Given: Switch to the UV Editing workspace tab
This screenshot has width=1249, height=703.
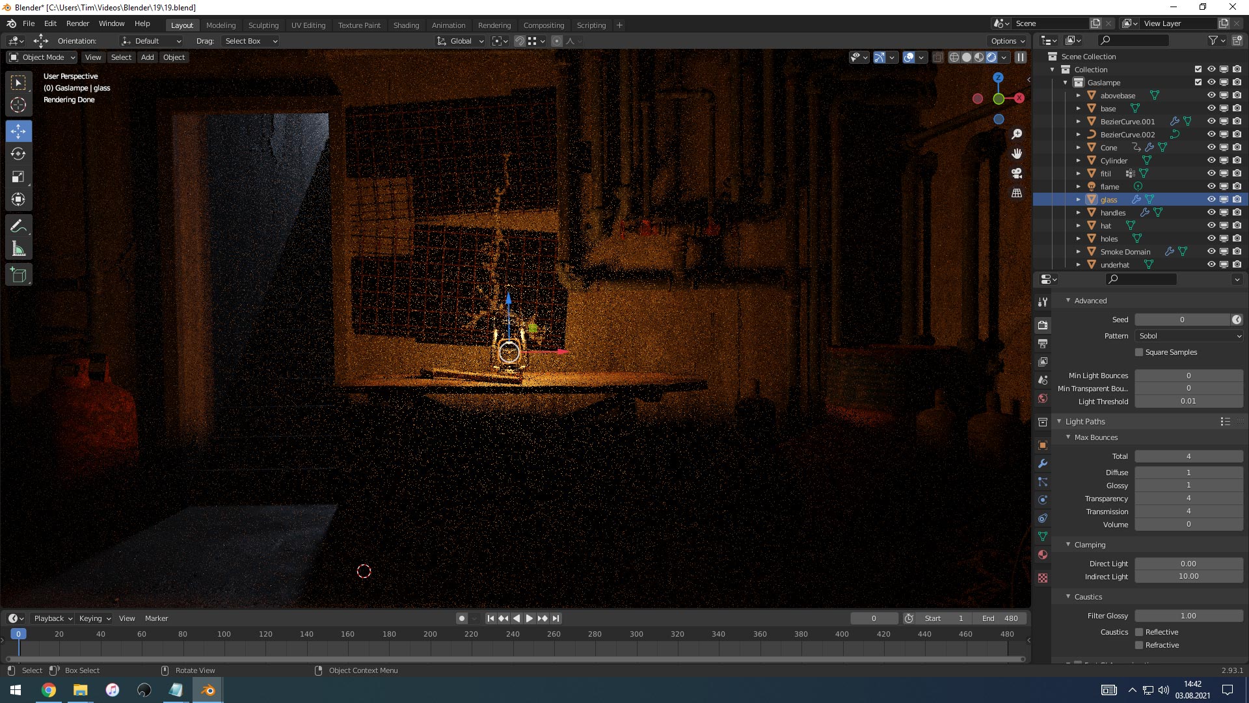Looking at the screenshot, I should [308, 25].
